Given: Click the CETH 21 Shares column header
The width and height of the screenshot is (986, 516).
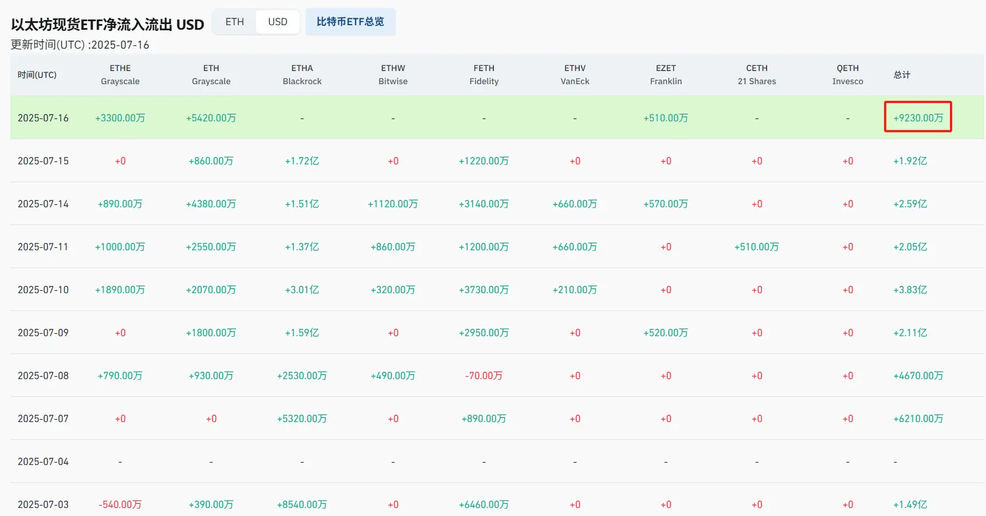Looking at the screenshot, I should [x=757, y=74].
